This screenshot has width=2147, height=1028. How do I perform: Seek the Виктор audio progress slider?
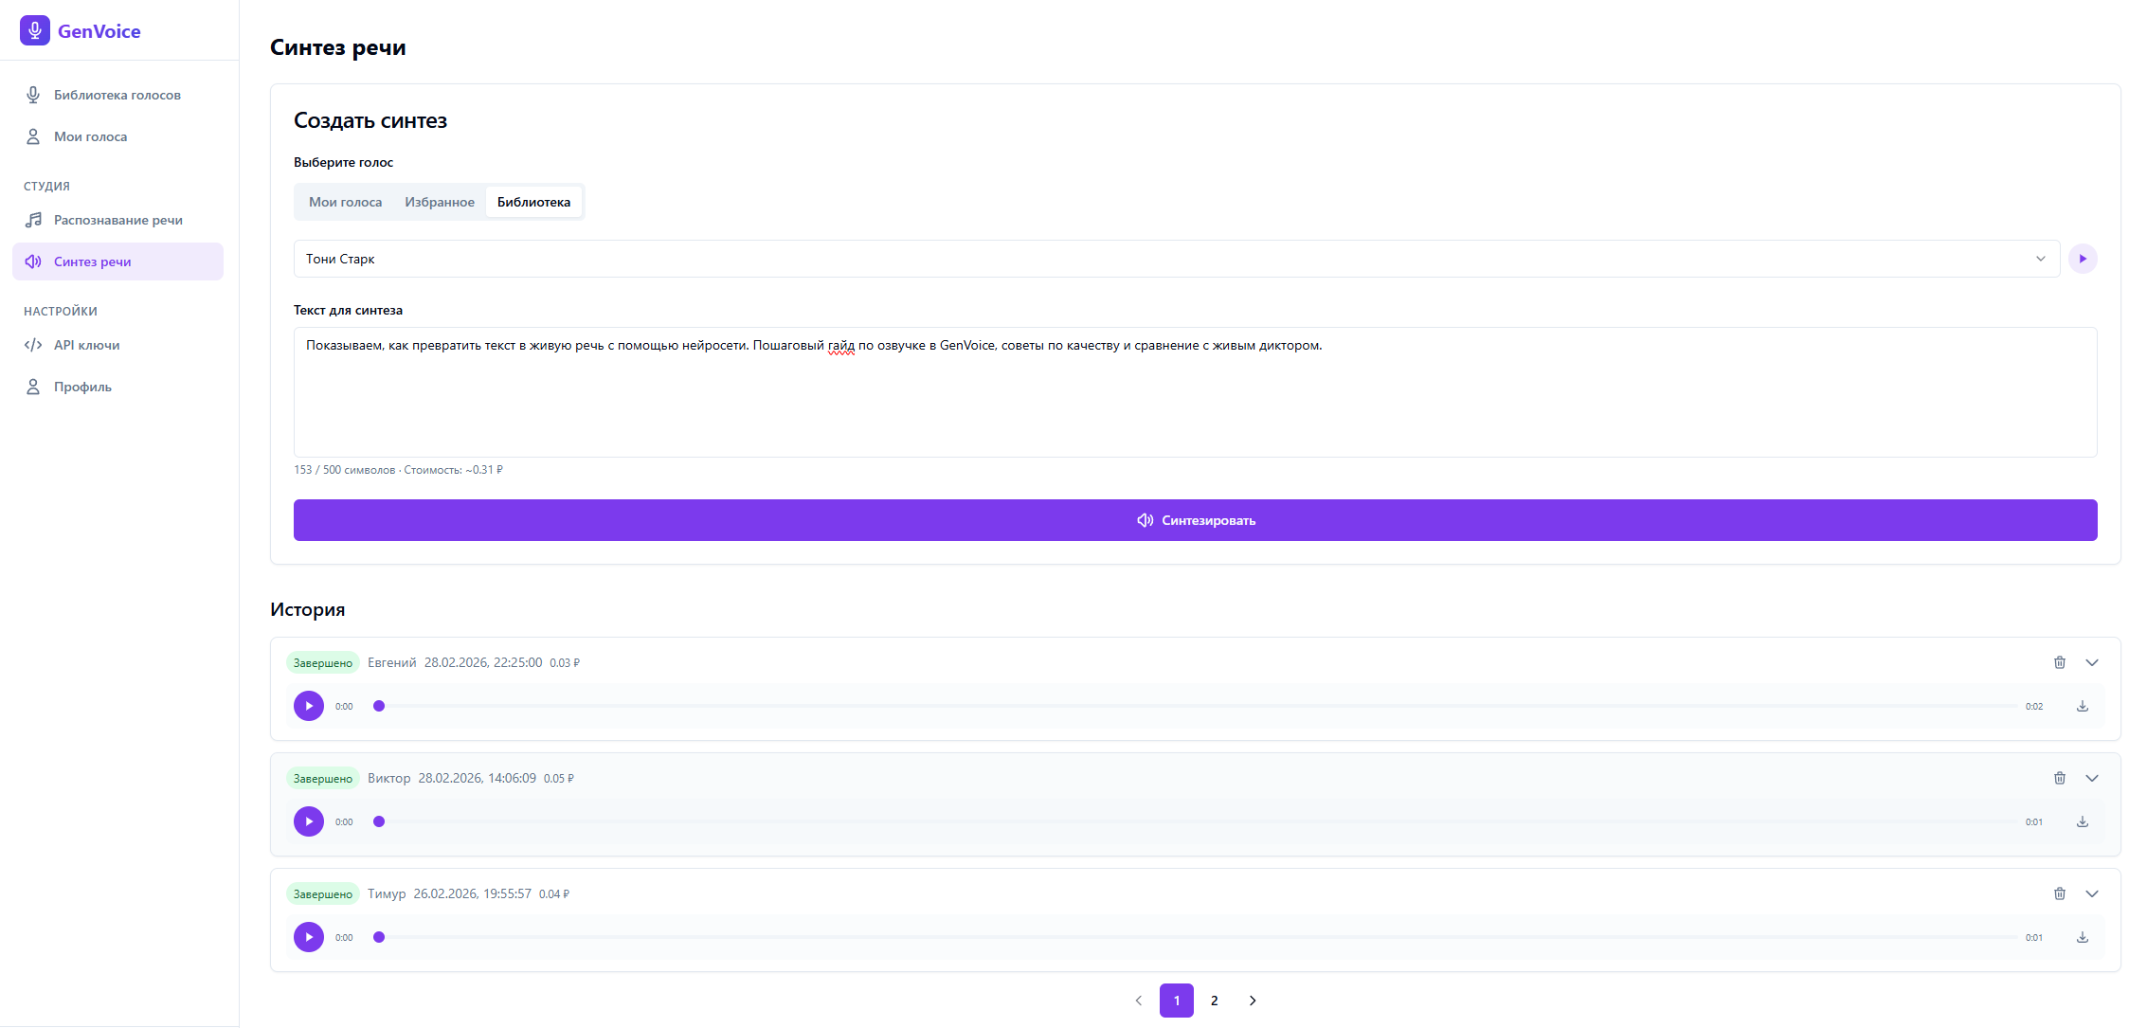[1198, 821]
